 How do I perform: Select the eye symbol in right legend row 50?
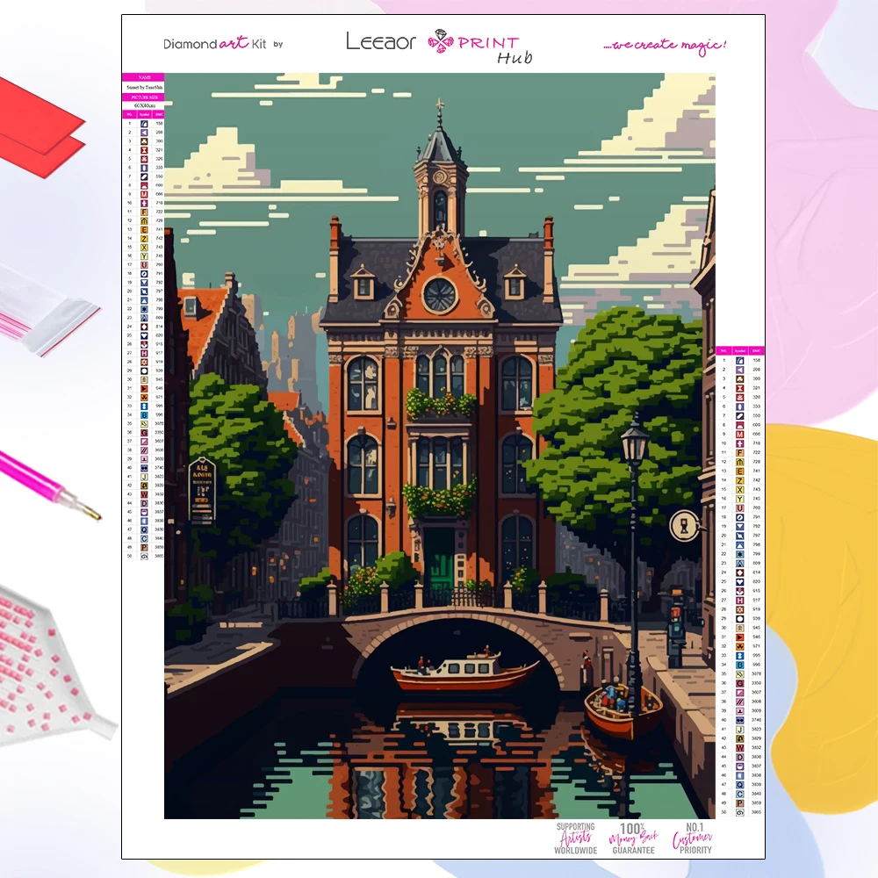[x=739, y=812]
